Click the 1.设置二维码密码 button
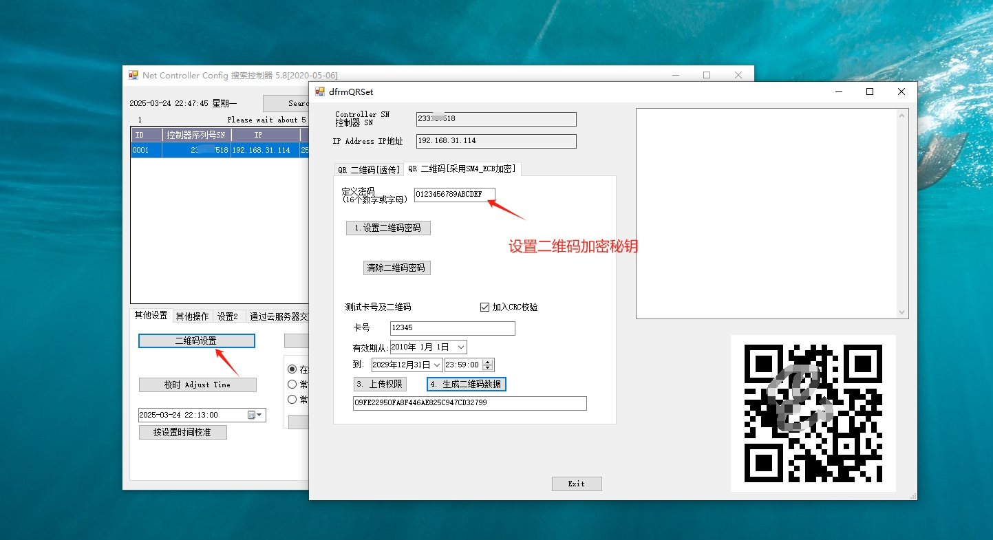The height and width of the screenshot is (540, 993). (x=388, y=228)
